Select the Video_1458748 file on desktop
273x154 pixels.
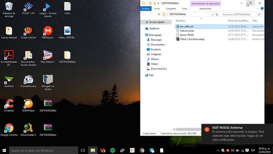pos(67,33)
